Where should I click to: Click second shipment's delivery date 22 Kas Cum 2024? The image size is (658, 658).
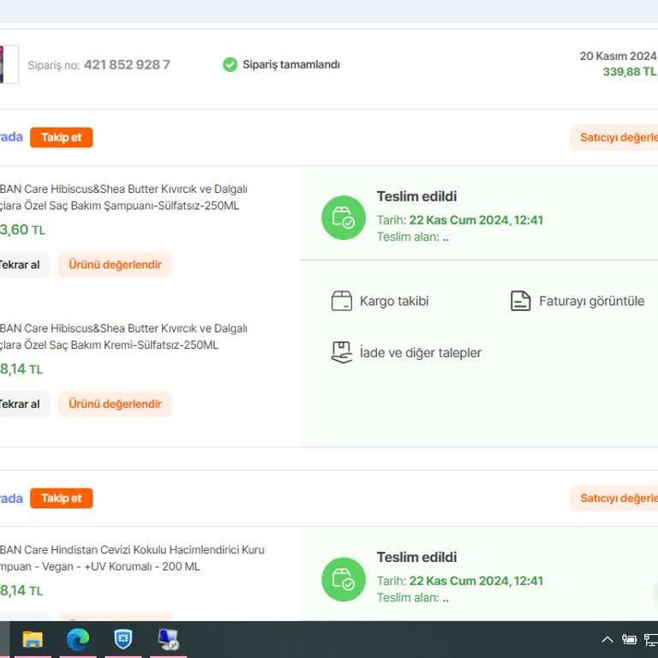(476, 581)
